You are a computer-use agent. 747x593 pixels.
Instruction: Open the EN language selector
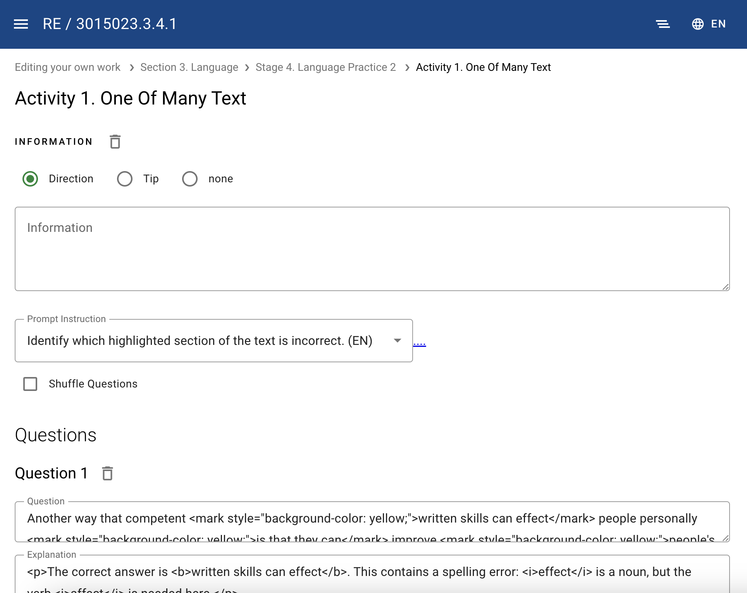coord(718,24)
